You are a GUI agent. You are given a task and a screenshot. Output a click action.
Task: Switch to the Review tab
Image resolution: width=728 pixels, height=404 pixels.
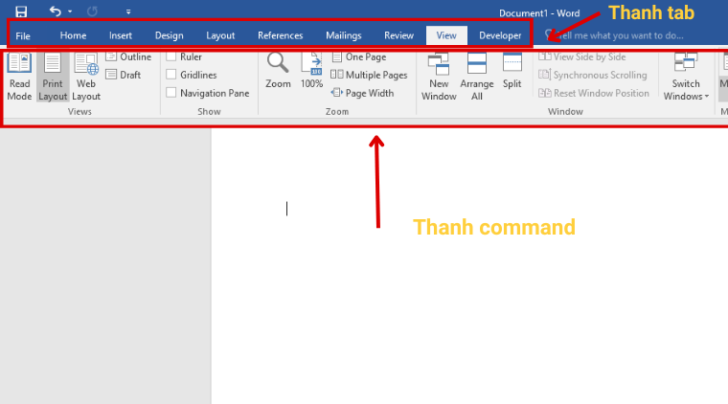point(398,35)
